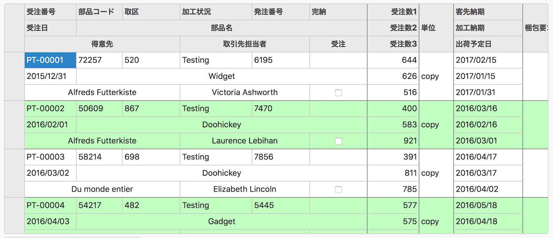Toggle 受注 checkbox in PT-00001 row
Screen dimensions: 553x238
338,93
